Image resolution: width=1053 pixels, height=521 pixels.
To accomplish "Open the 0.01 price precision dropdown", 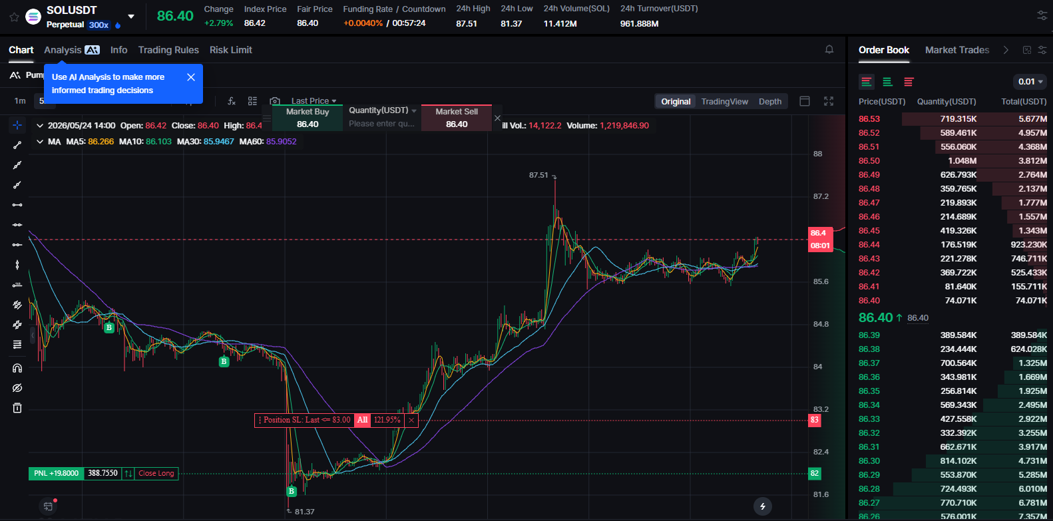I will click(1030, 82).
